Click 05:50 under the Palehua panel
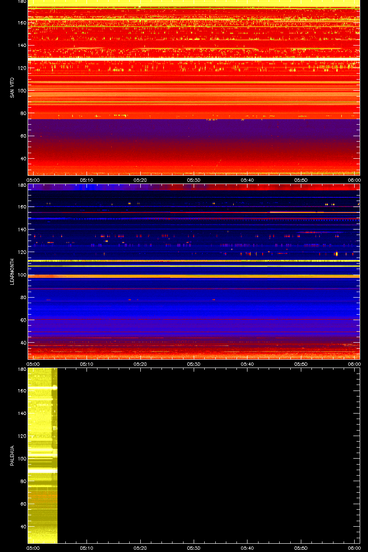368x552 pixels. pyautogui.click(x=301, y=548)
